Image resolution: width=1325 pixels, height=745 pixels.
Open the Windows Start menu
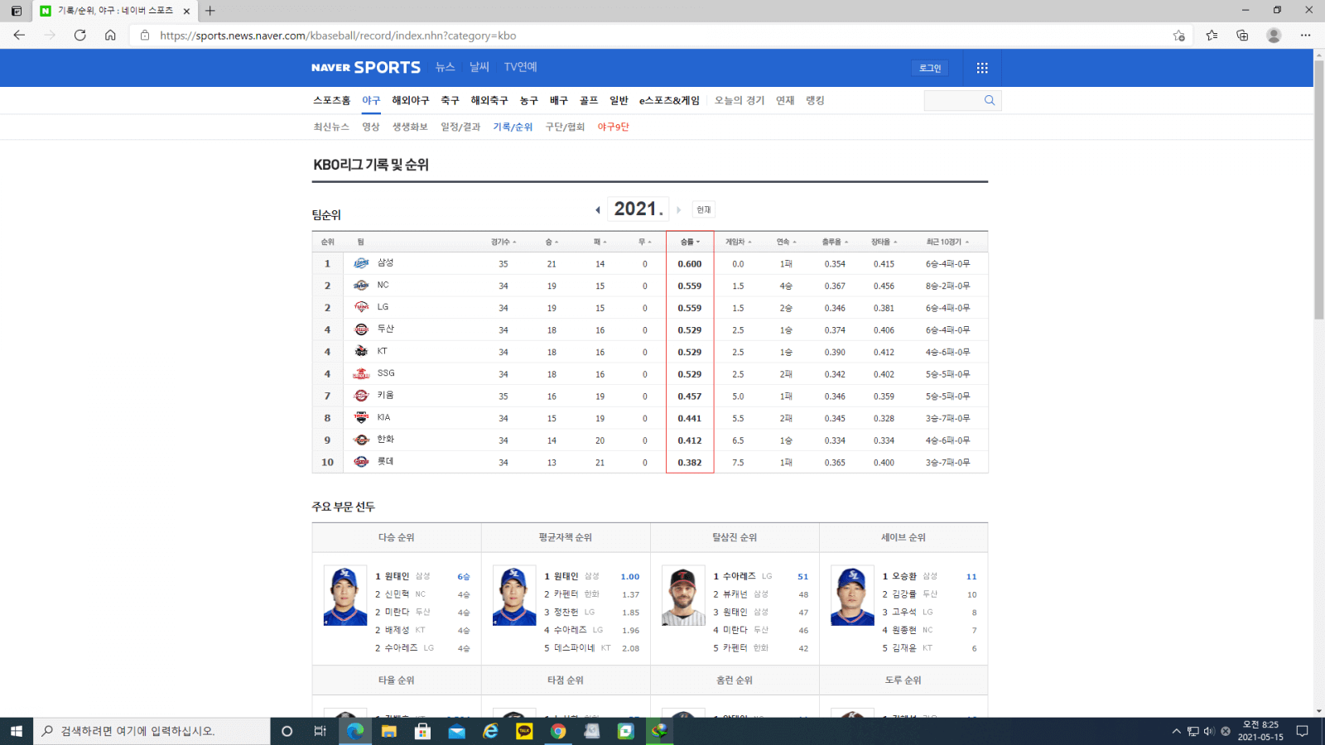[17, 731]
